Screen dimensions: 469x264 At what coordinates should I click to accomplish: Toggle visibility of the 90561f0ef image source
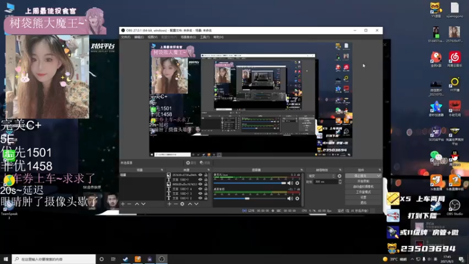tap(200, 184)
